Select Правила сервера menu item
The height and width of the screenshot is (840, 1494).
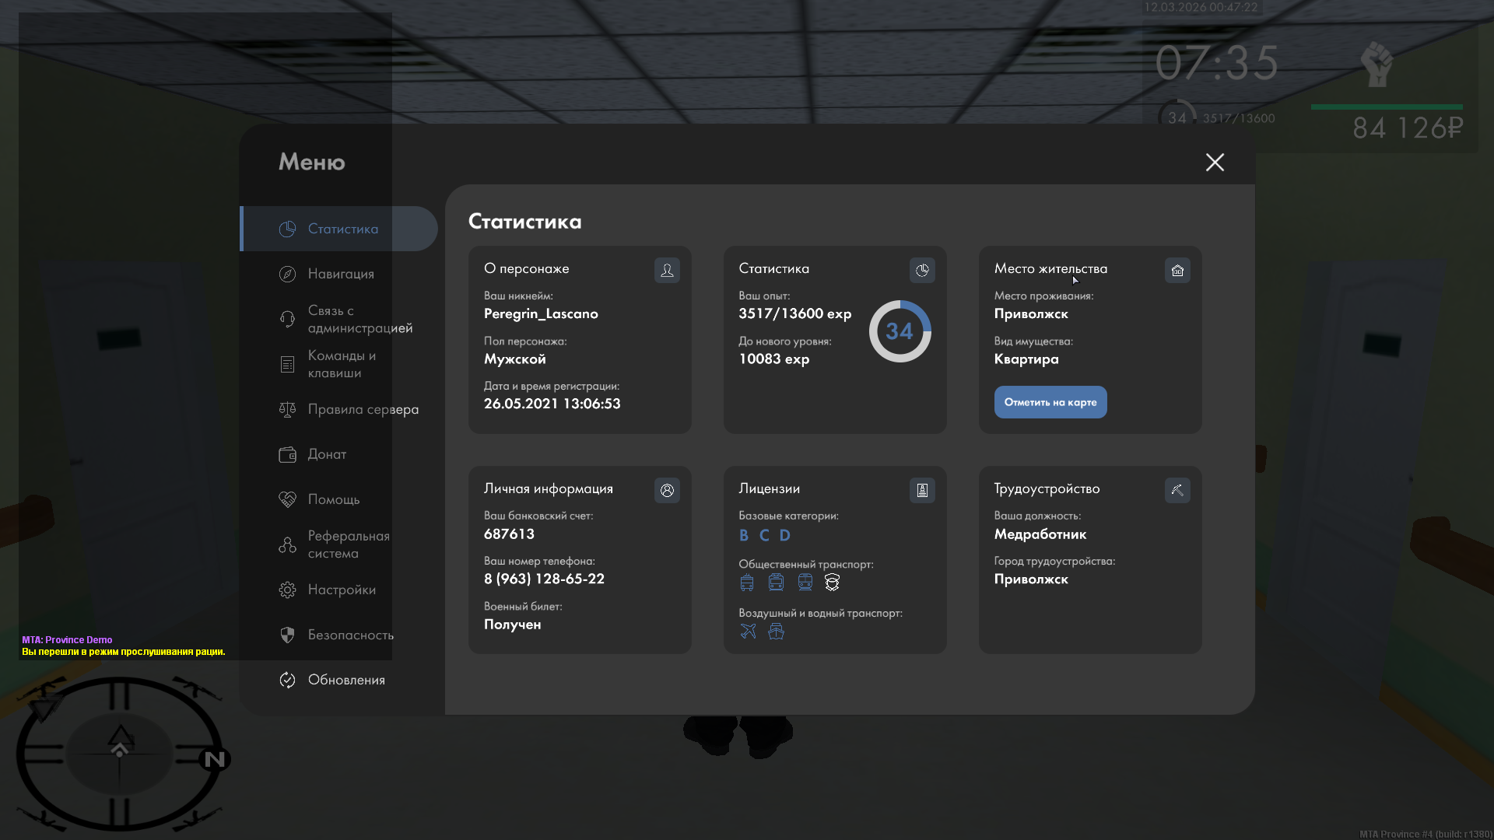pyautogui.click(x=362, y=409)
